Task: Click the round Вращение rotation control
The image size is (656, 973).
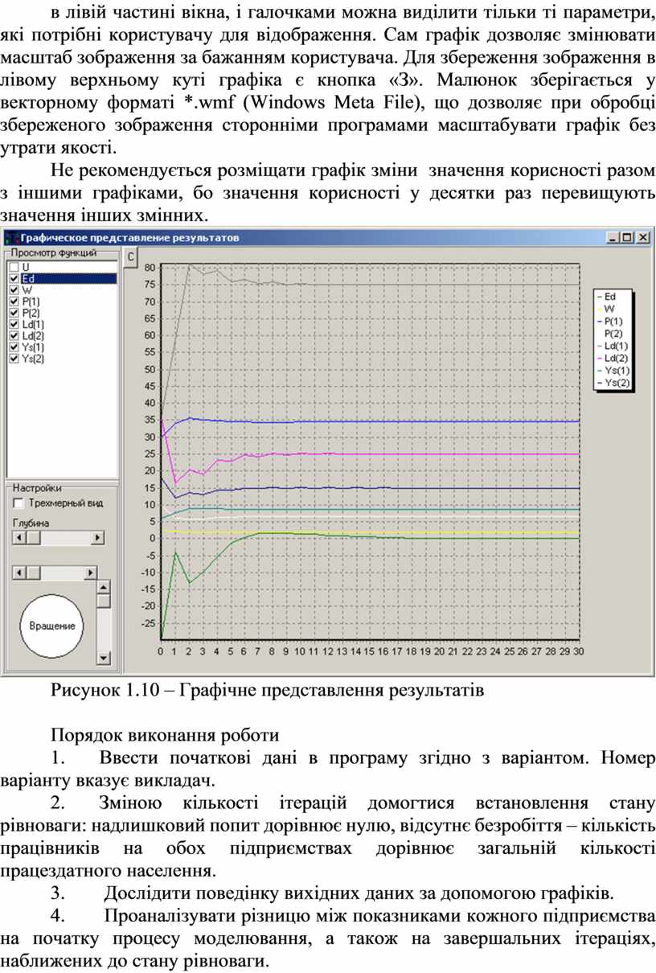Action: tap(52, 626)
